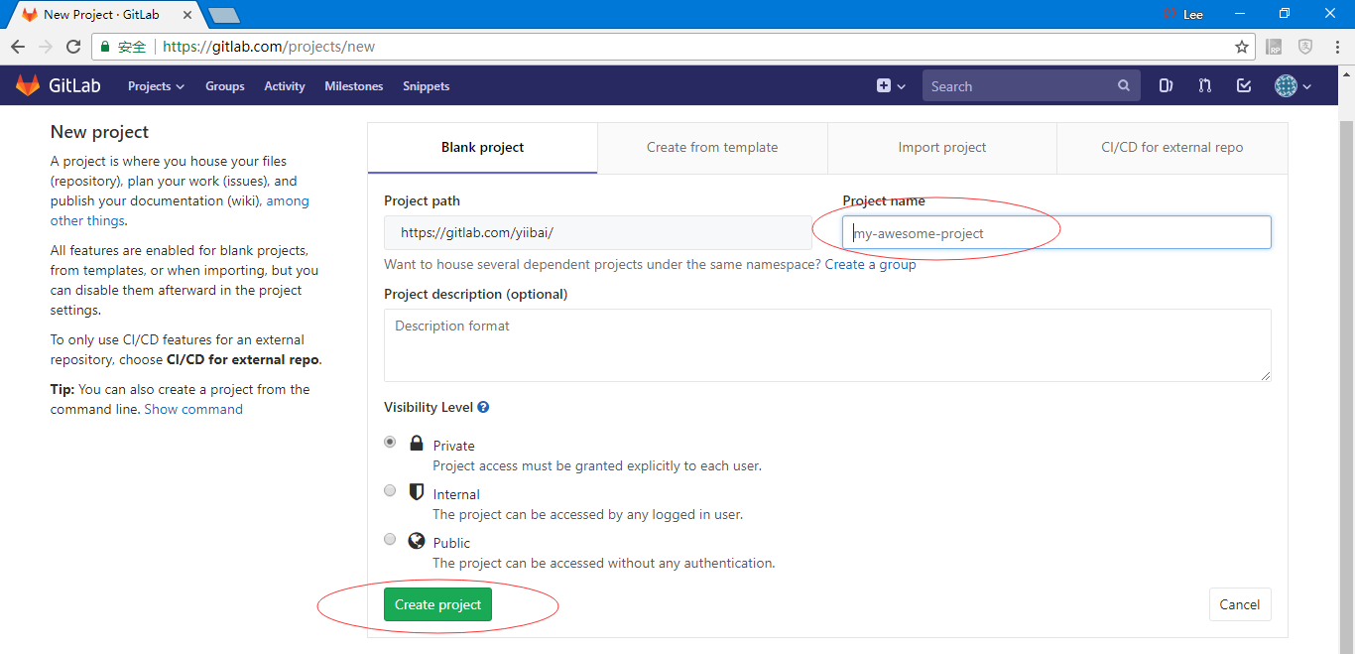Reload the page with refresh icon
The image size is (1355, 654).
point(73,47)
